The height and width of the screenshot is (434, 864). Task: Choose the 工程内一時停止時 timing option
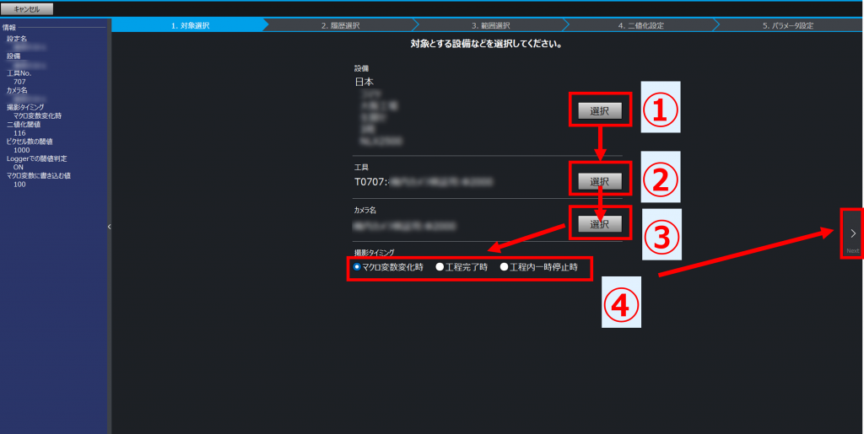coord(505,266)
